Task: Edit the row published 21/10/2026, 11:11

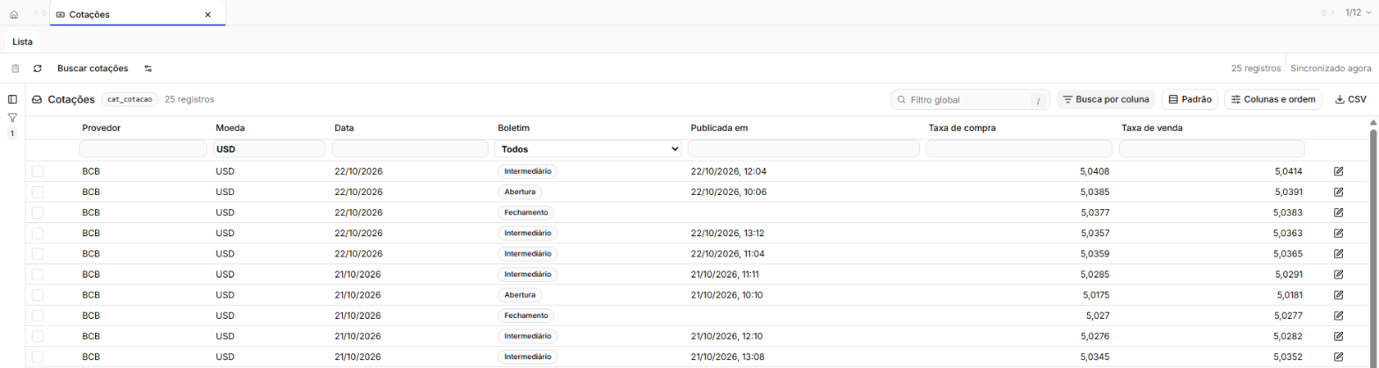Action: pyautogui.click(x=1339, y=274)
